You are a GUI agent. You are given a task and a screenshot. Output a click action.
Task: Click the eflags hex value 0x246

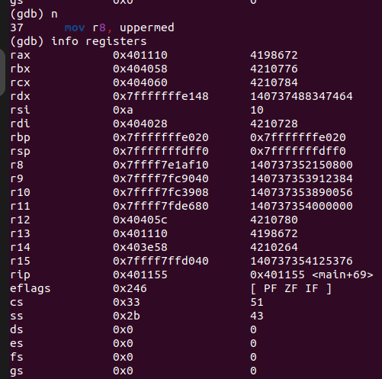(x=130, y=288)
